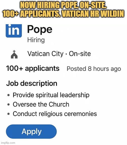Image resolution: width=127 pixels, height=145 pixels.
Task: Click the imgflip.com watermark
Action: point(8,143)
